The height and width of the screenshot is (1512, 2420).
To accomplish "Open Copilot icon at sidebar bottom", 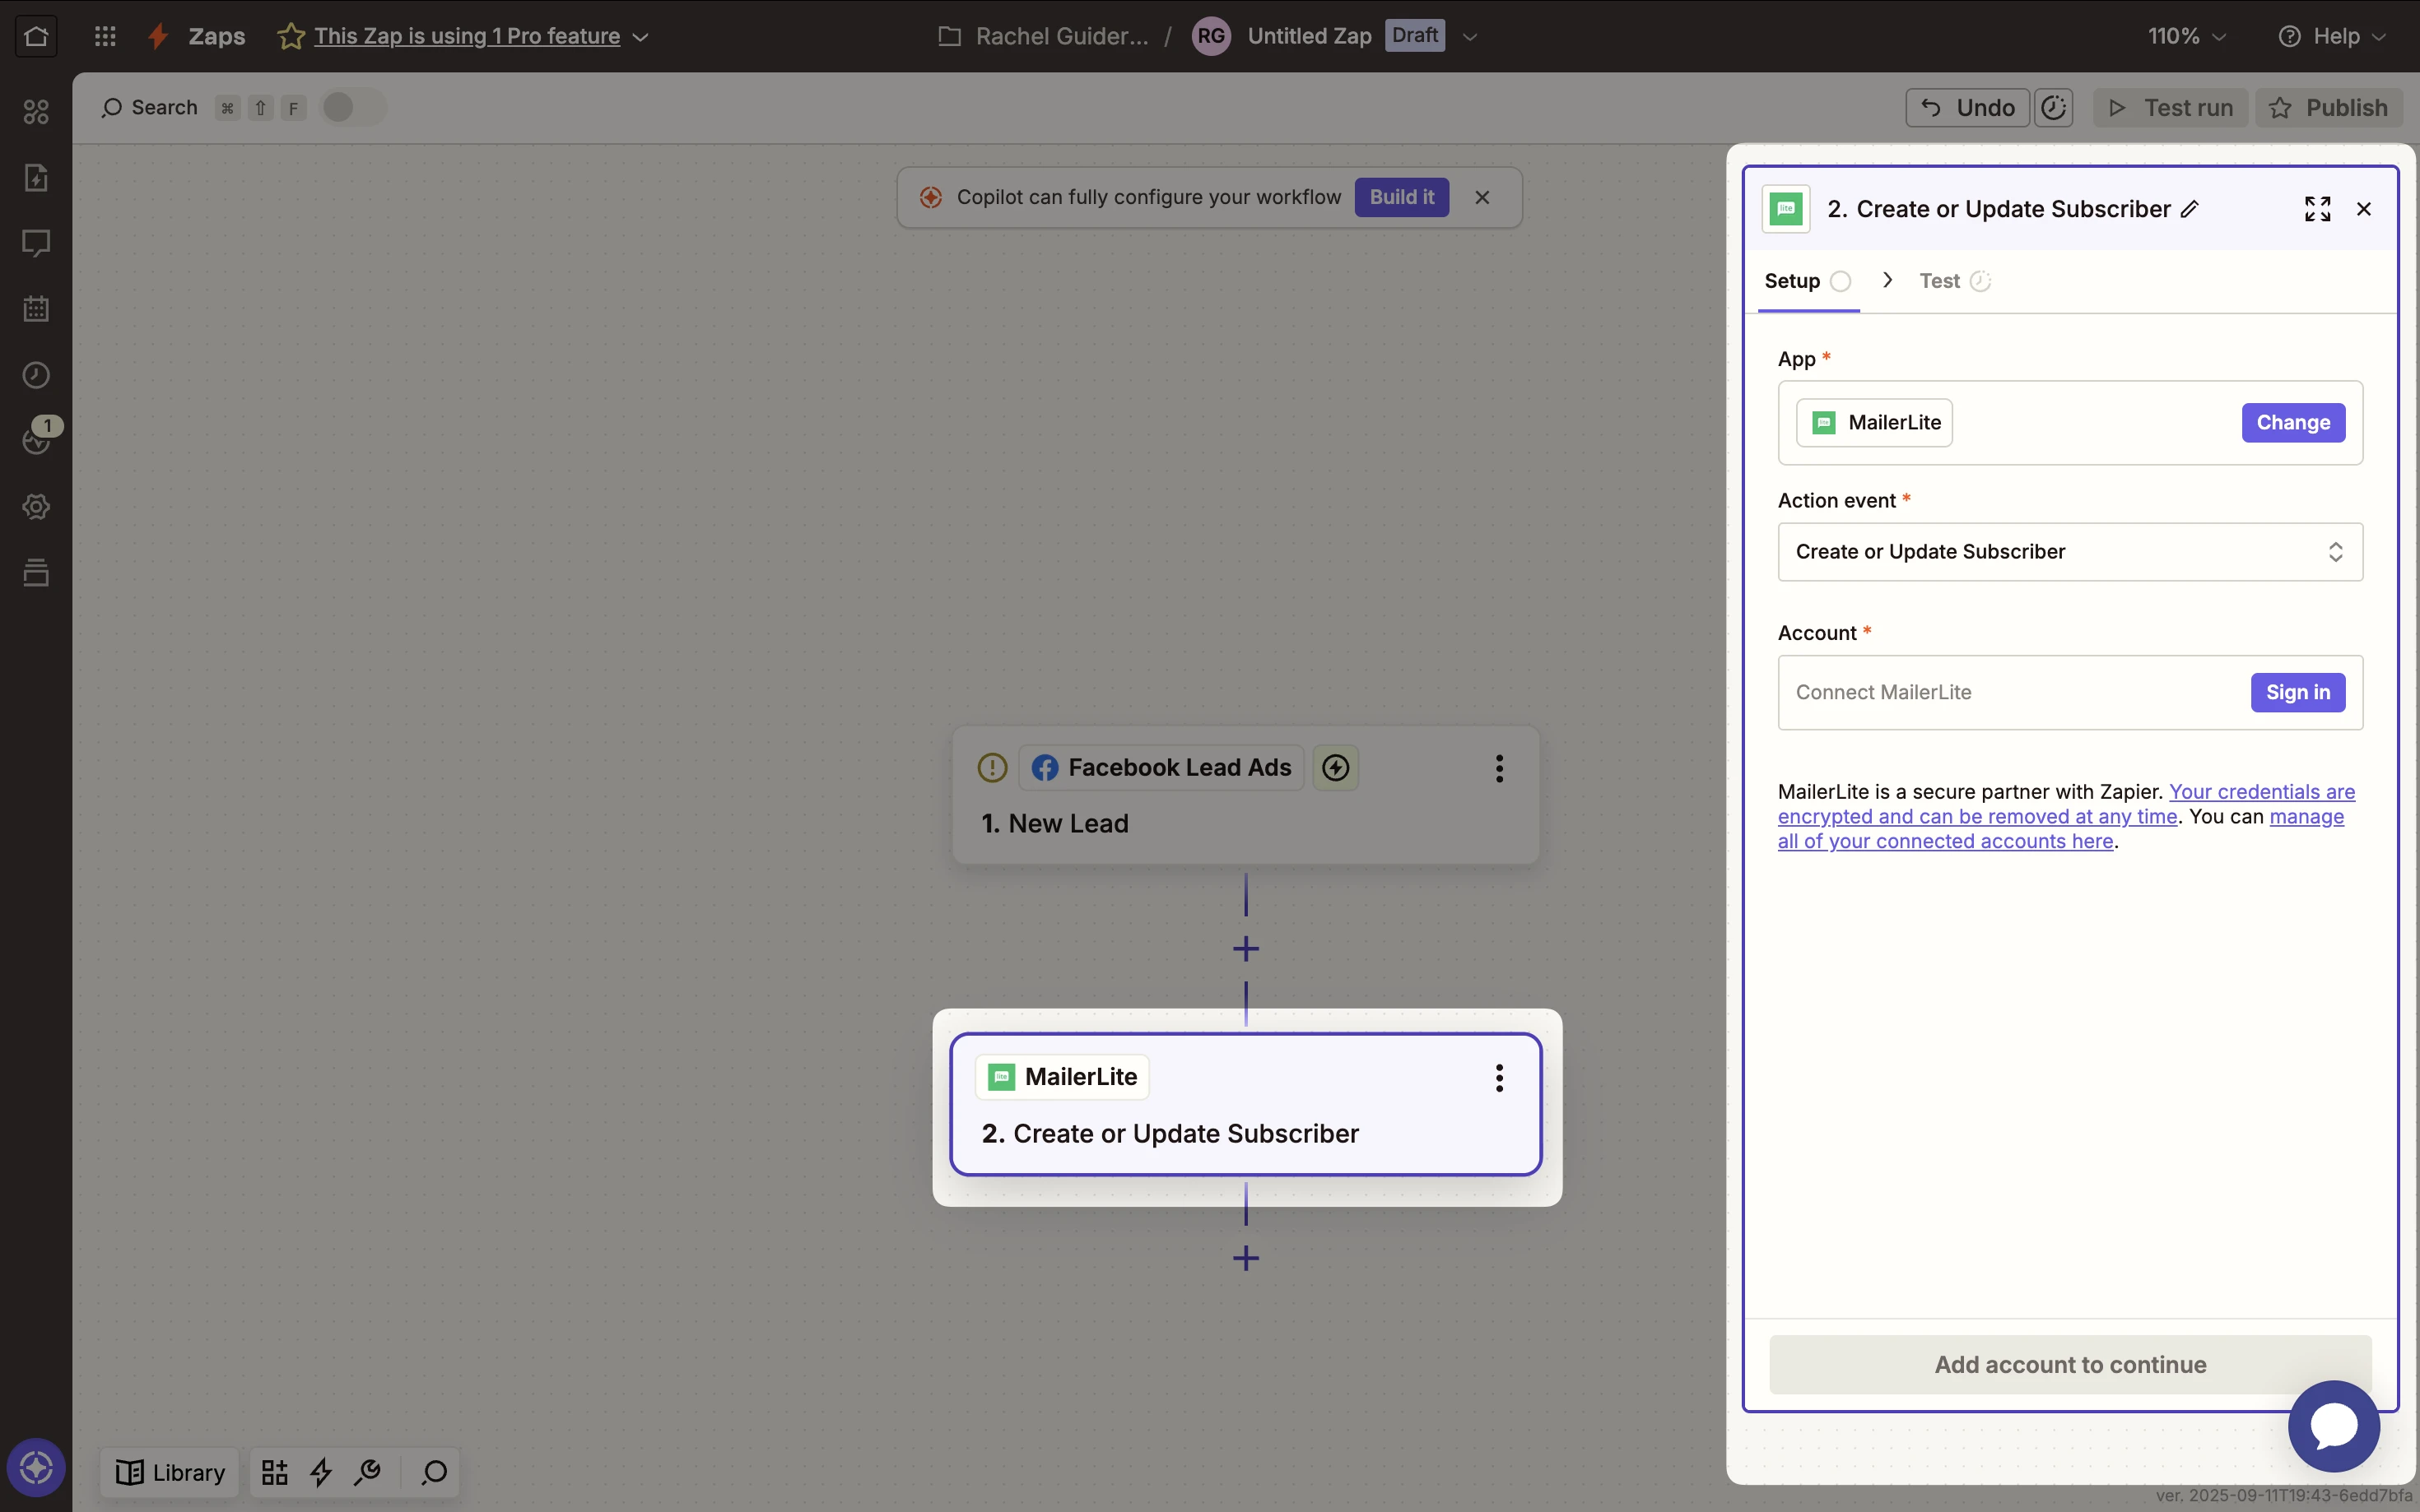I will pyautogui.click(x=36, y=1468).
